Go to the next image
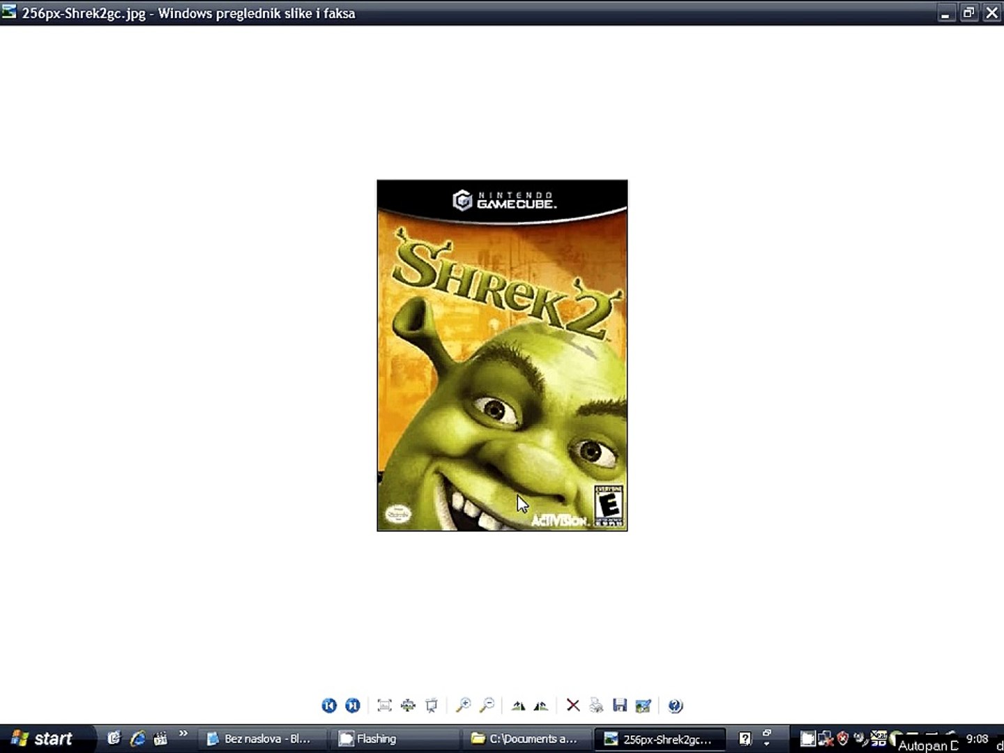 tap(353, 706)
